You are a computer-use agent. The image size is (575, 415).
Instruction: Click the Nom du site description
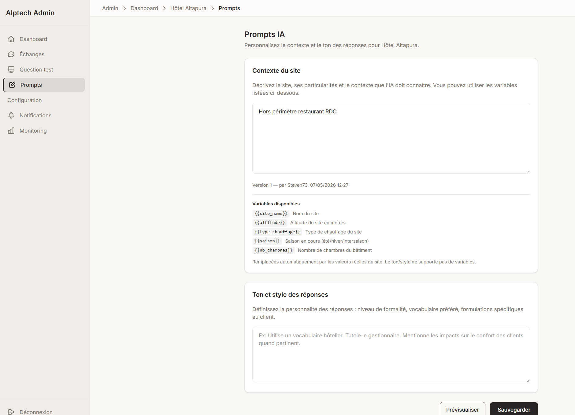tap(306, 214)
